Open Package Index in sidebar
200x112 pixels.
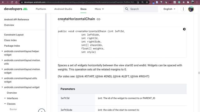pyautogui.click(x=12, y=46)
